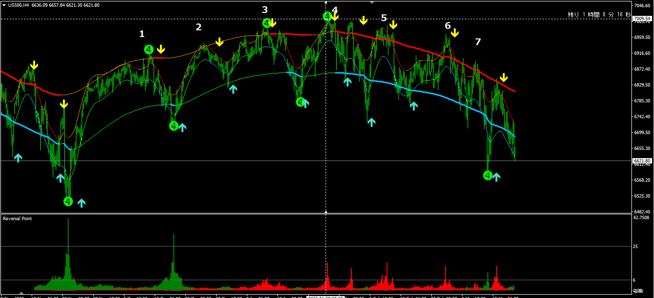Select the green circle 4 marker below label 3

(266, 23)
